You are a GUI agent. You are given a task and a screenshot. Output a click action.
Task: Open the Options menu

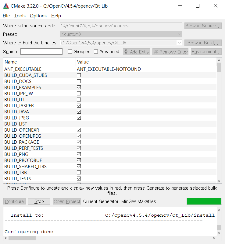tap(38, 16)
